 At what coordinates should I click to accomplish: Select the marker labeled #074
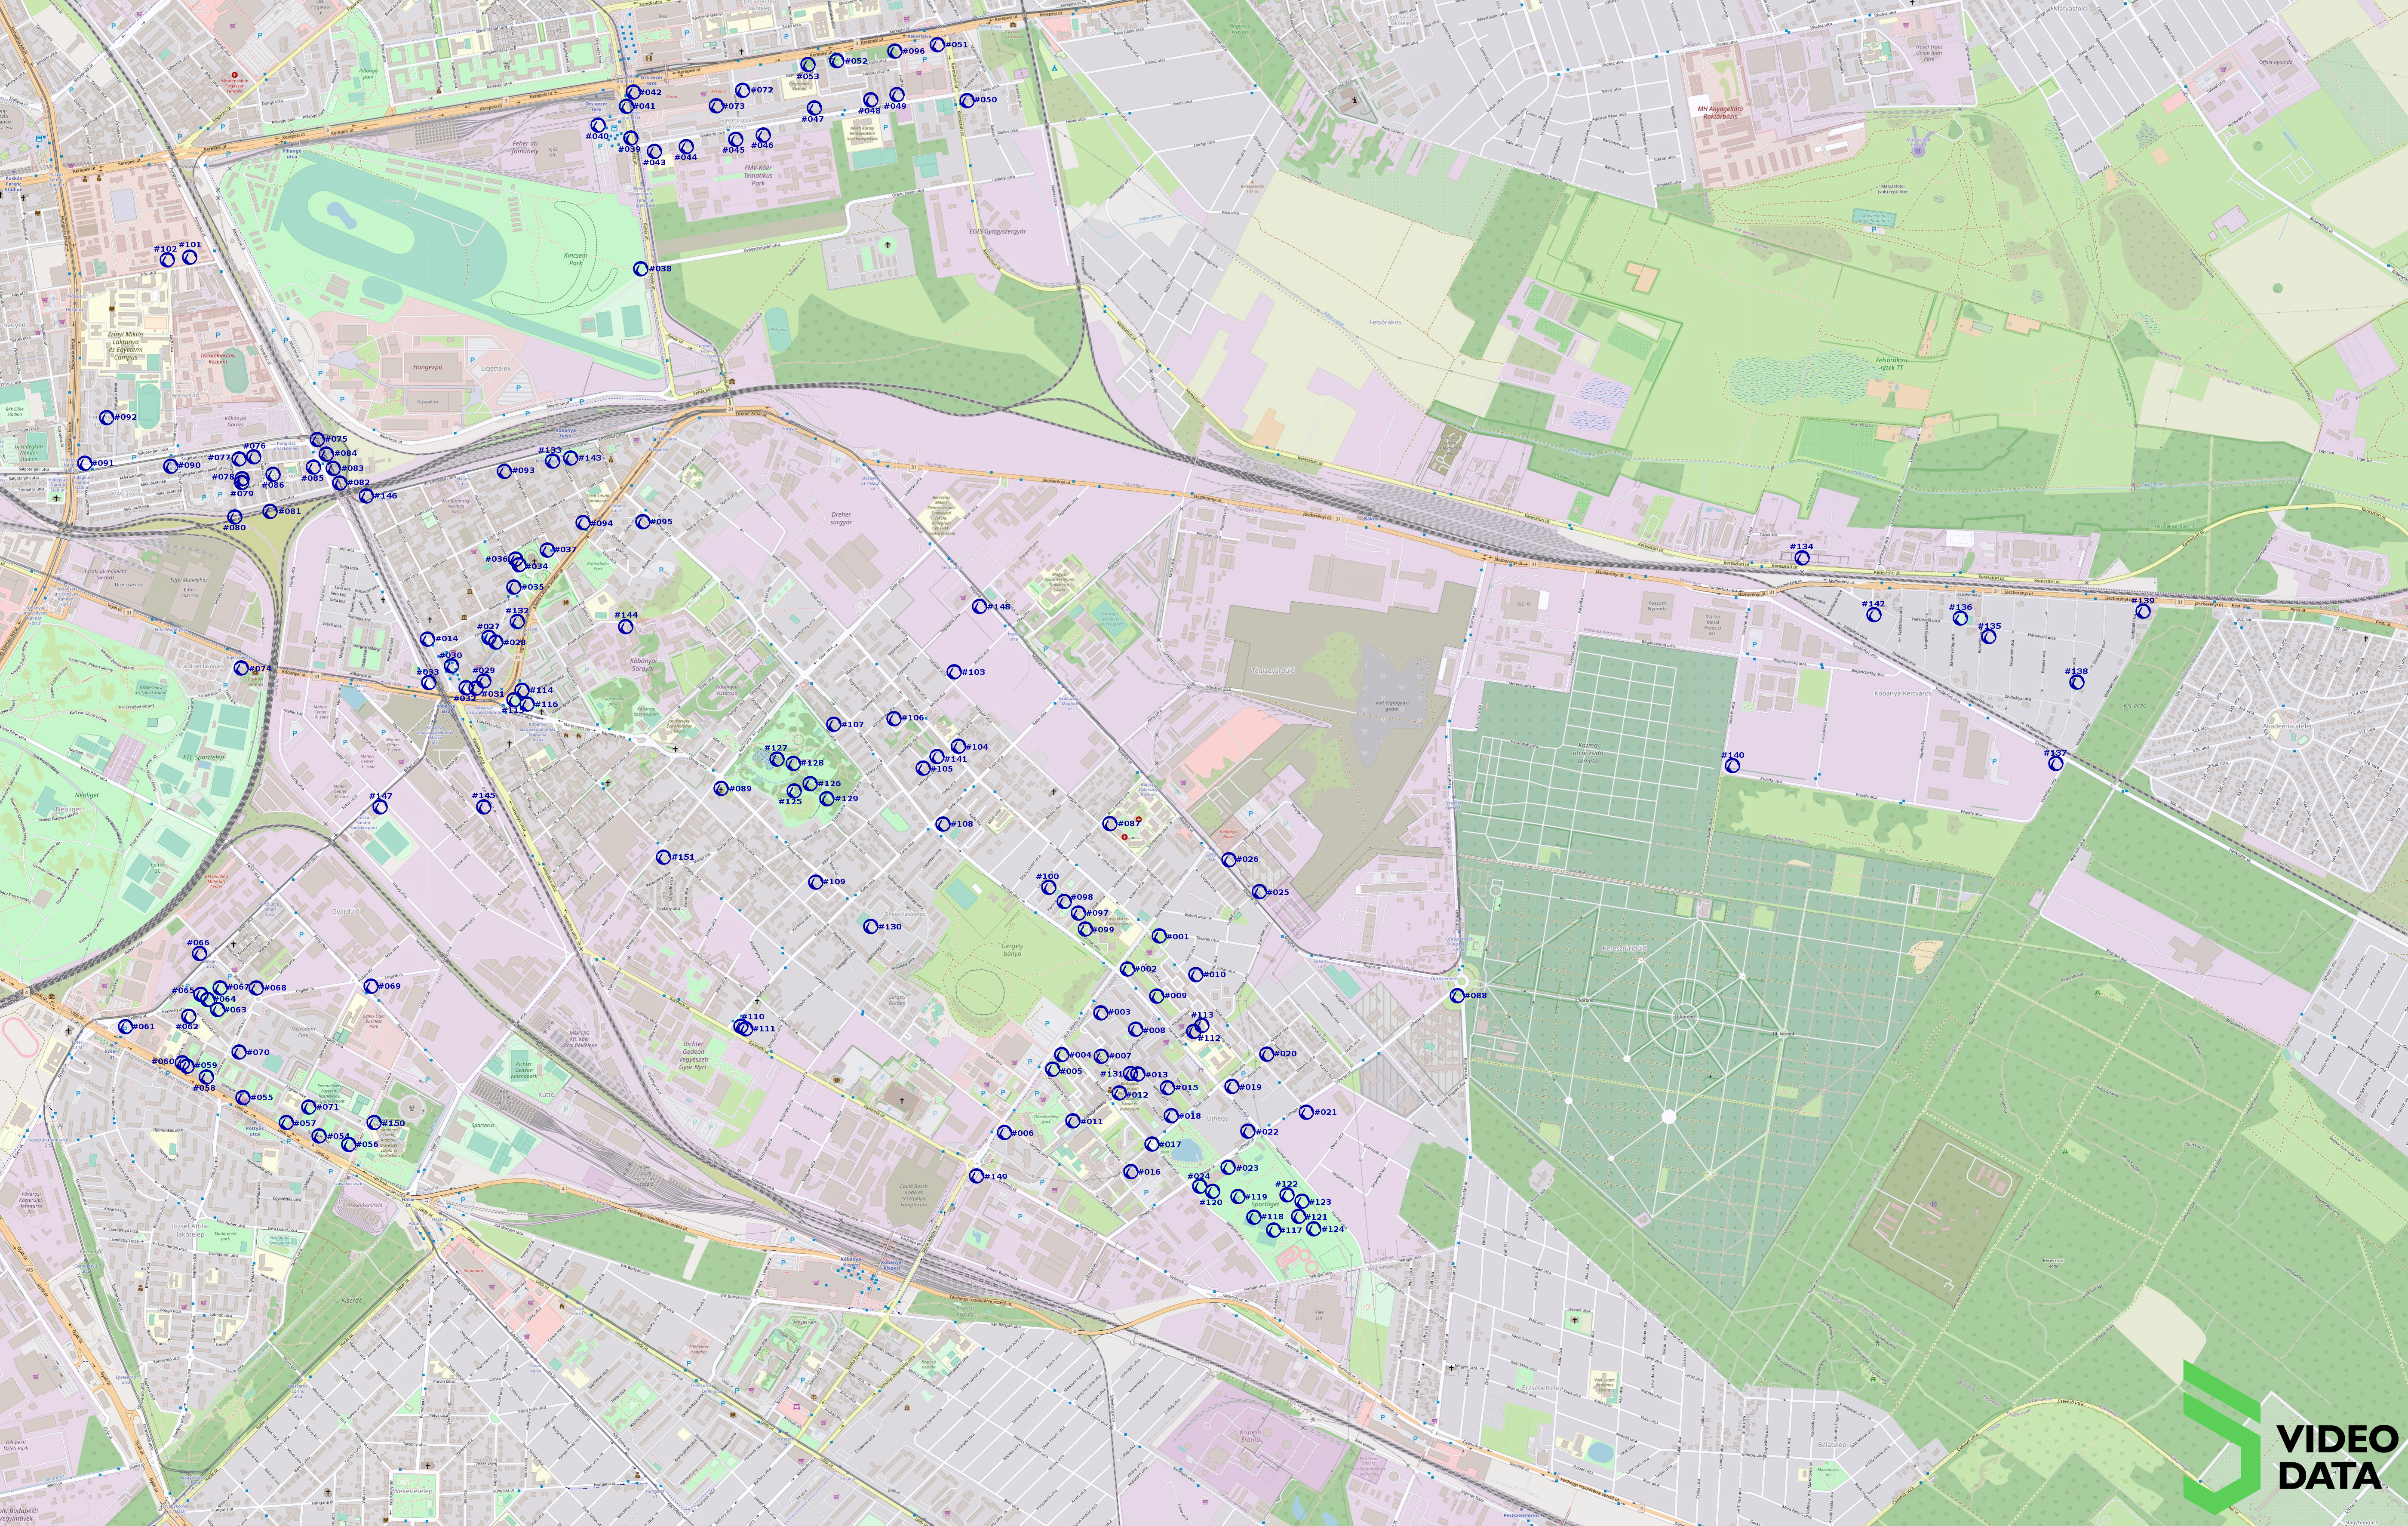click(240, 669)
